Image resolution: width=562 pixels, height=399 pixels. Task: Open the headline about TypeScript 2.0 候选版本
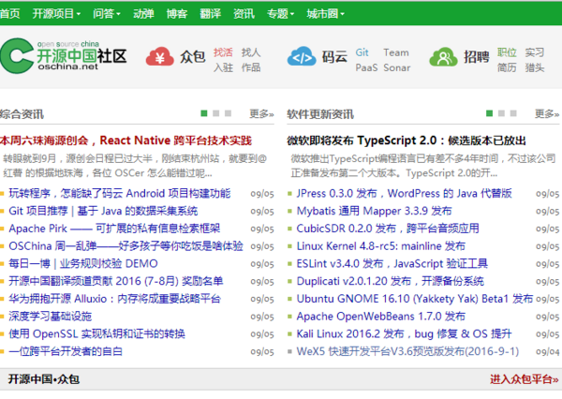[x=406, y=140]
